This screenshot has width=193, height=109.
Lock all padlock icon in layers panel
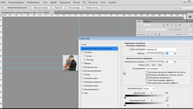[x=160, y=35]
